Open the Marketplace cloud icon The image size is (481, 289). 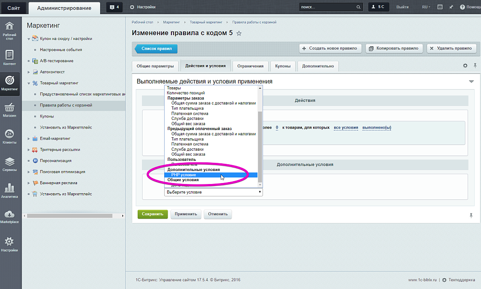[9, 217]
